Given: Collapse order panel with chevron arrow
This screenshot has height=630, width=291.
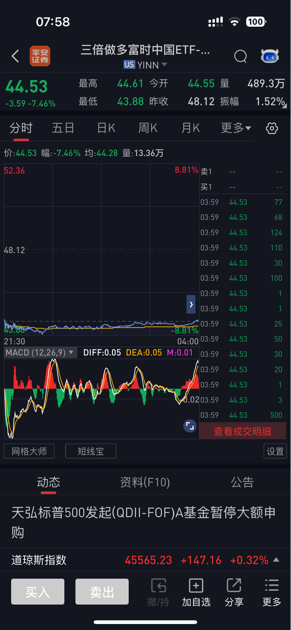Looking at the screenshot, I should [191, 304].
